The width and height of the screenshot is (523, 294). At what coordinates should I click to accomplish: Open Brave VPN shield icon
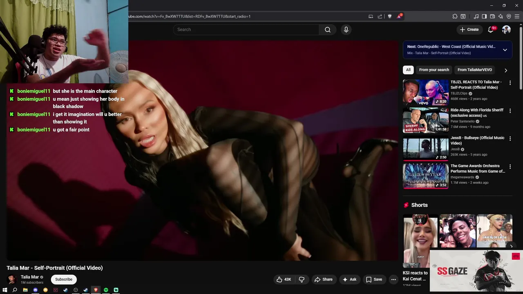coord(509,16)
